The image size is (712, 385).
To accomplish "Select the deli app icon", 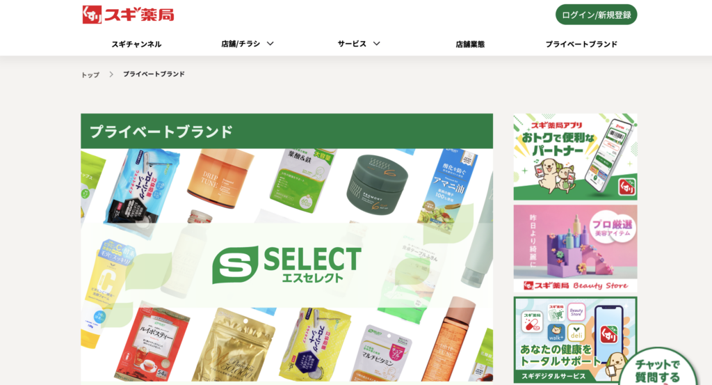I will coord(576,333).
